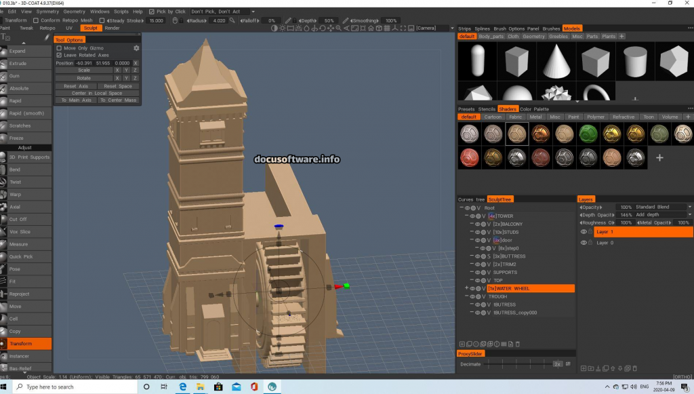Enable Move Only Gizmo checkbox
The image size is (694, 394).
coord(59,48)
